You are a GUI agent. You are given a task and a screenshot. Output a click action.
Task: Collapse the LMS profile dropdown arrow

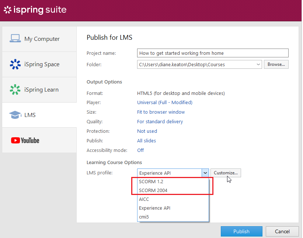[205, 173]
